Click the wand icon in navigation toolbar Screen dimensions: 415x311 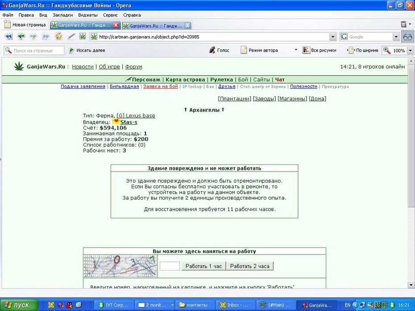[71, 36]
